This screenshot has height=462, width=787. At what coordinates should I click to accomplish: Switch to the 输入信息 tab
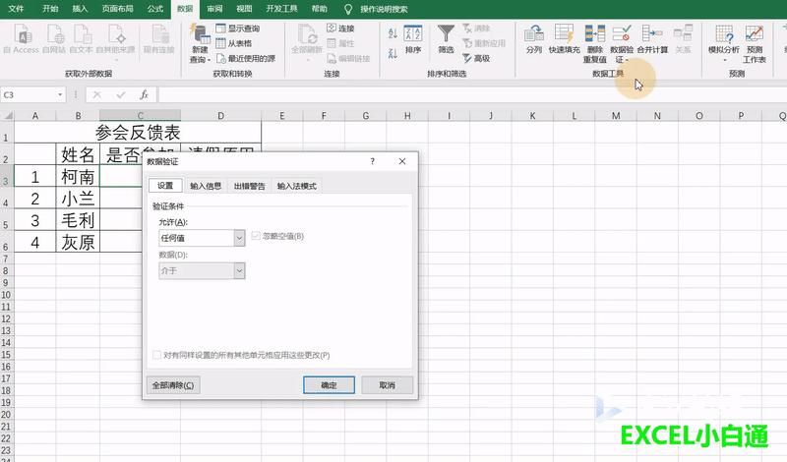[206, 185]
